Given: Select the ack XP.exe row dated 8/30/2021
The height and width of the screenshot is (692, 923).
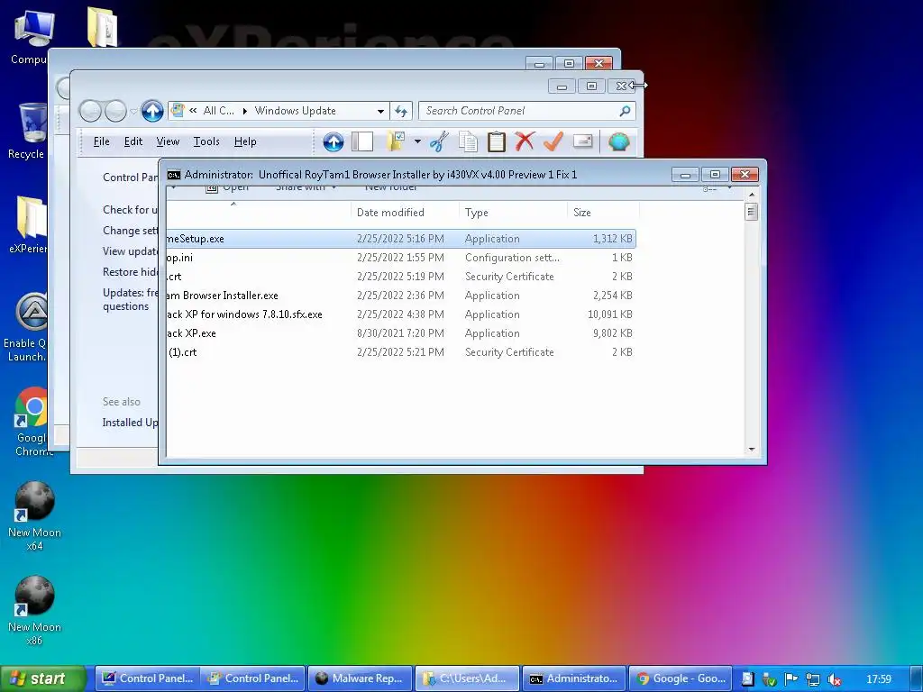Looking at the screenshot, I should pyautogui.click(x=401, y=332).
